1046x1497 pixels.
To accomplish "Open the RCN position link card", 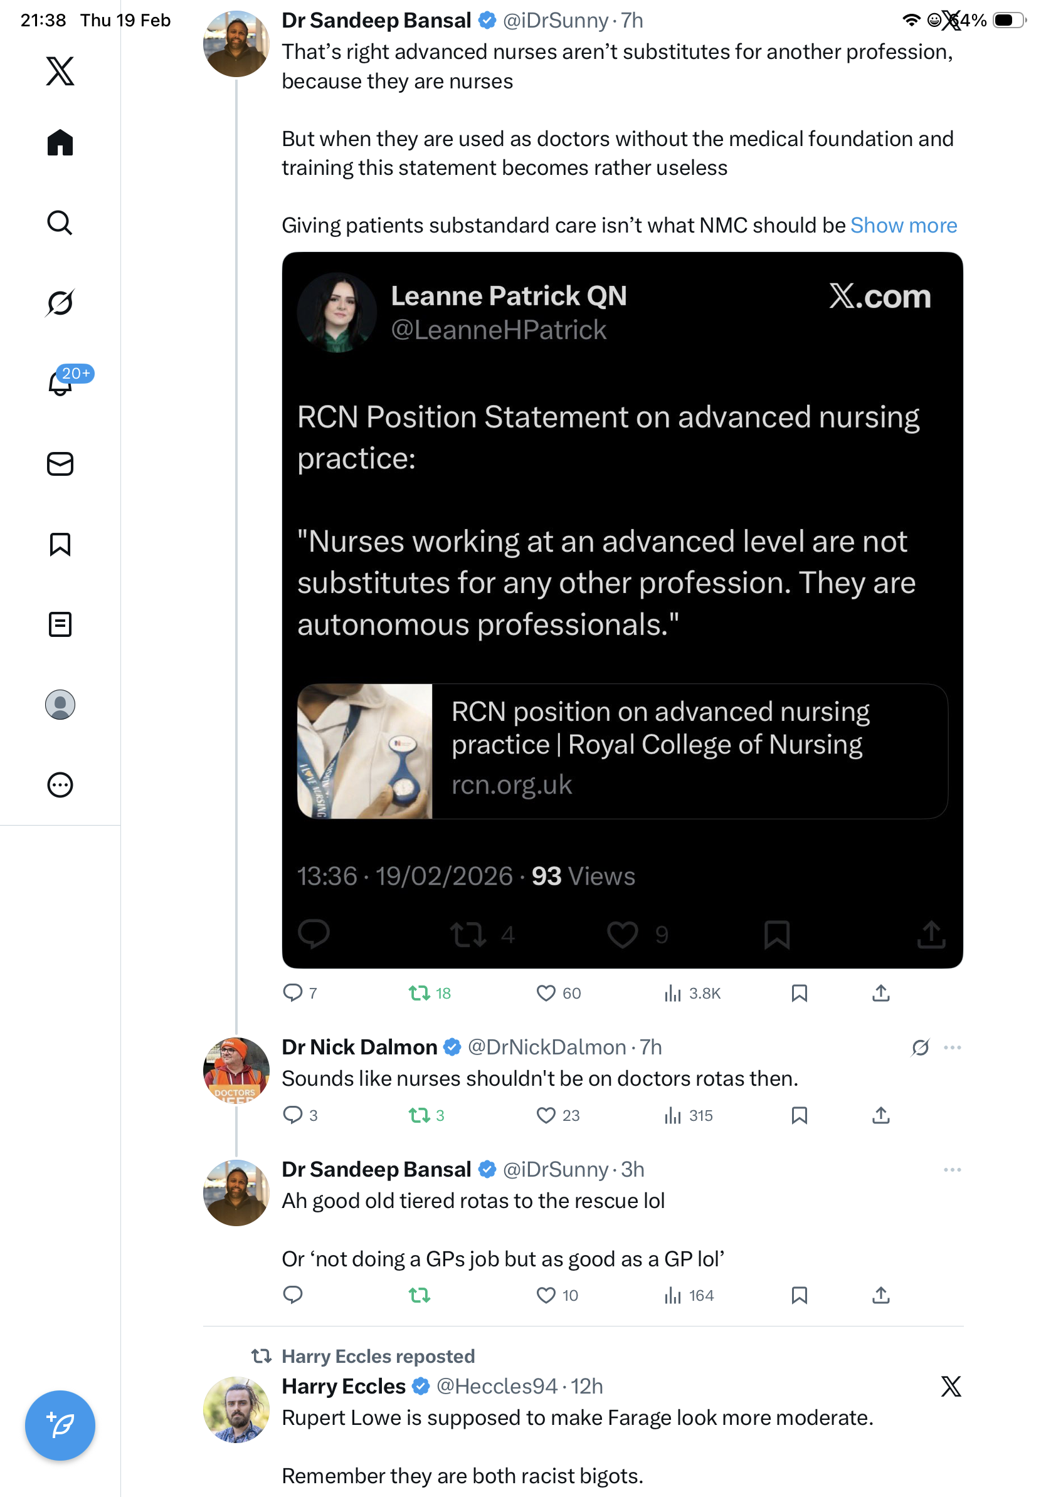I will click(622, 750).
